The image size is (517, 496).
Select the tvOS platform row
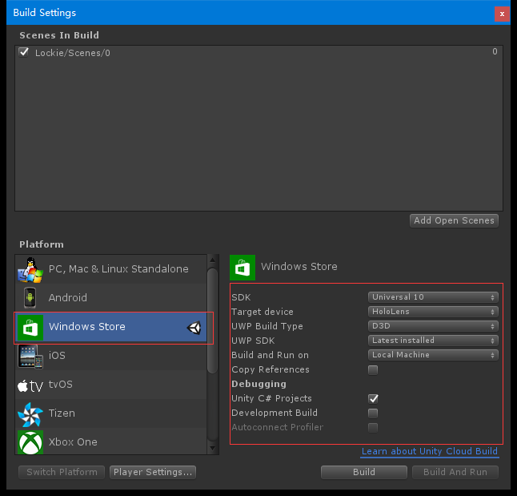coord(111,385)
